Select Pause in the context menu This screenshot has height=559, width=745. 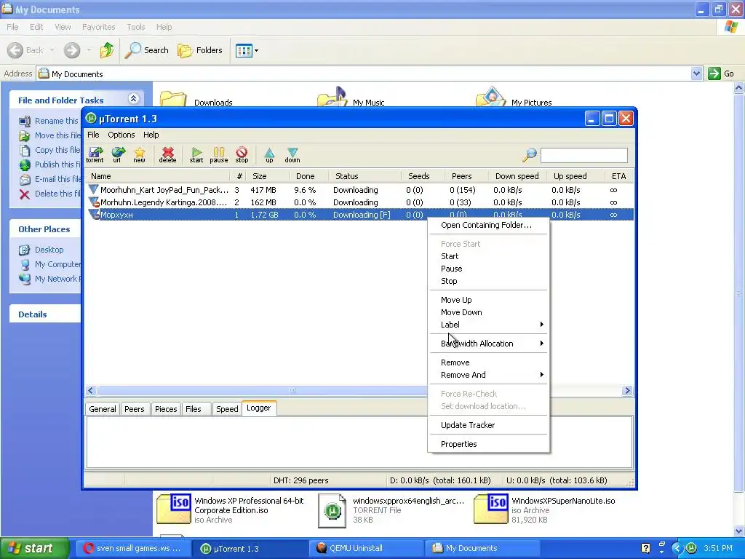pyautogui.click(x=488, y=269)
